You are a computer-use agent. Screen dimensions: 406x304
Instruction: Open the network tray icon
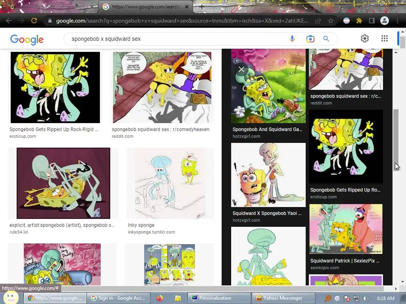[356, 298]
